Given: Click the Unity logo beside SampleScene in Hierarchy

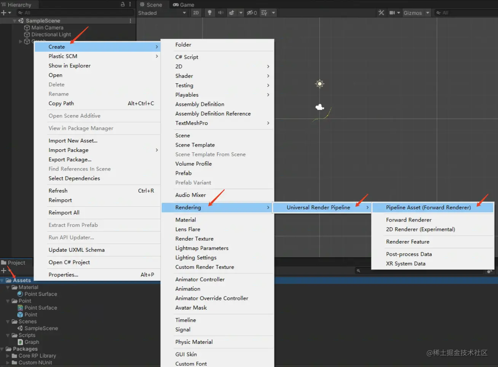Looking at the screenshot, I should [21, 21].
